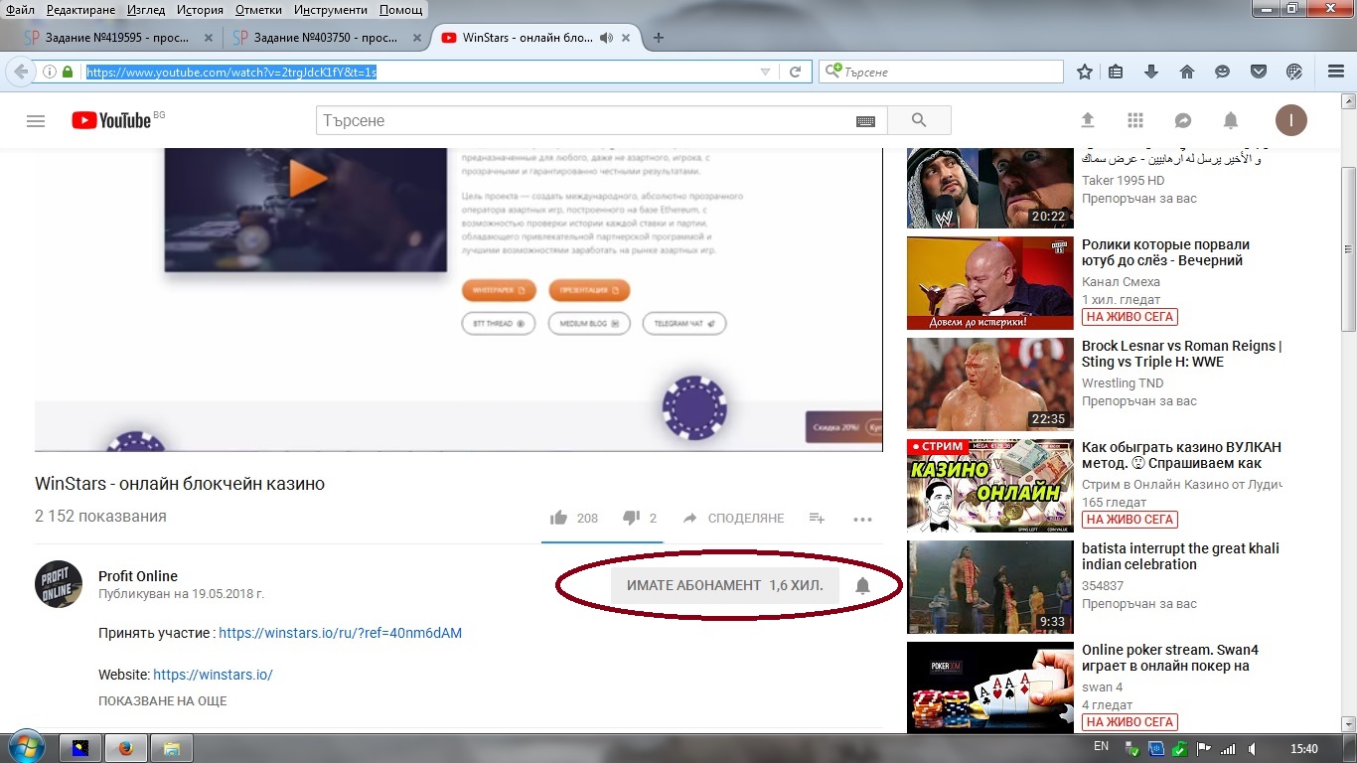Open the Website https://winstars.io/ link

213,675
